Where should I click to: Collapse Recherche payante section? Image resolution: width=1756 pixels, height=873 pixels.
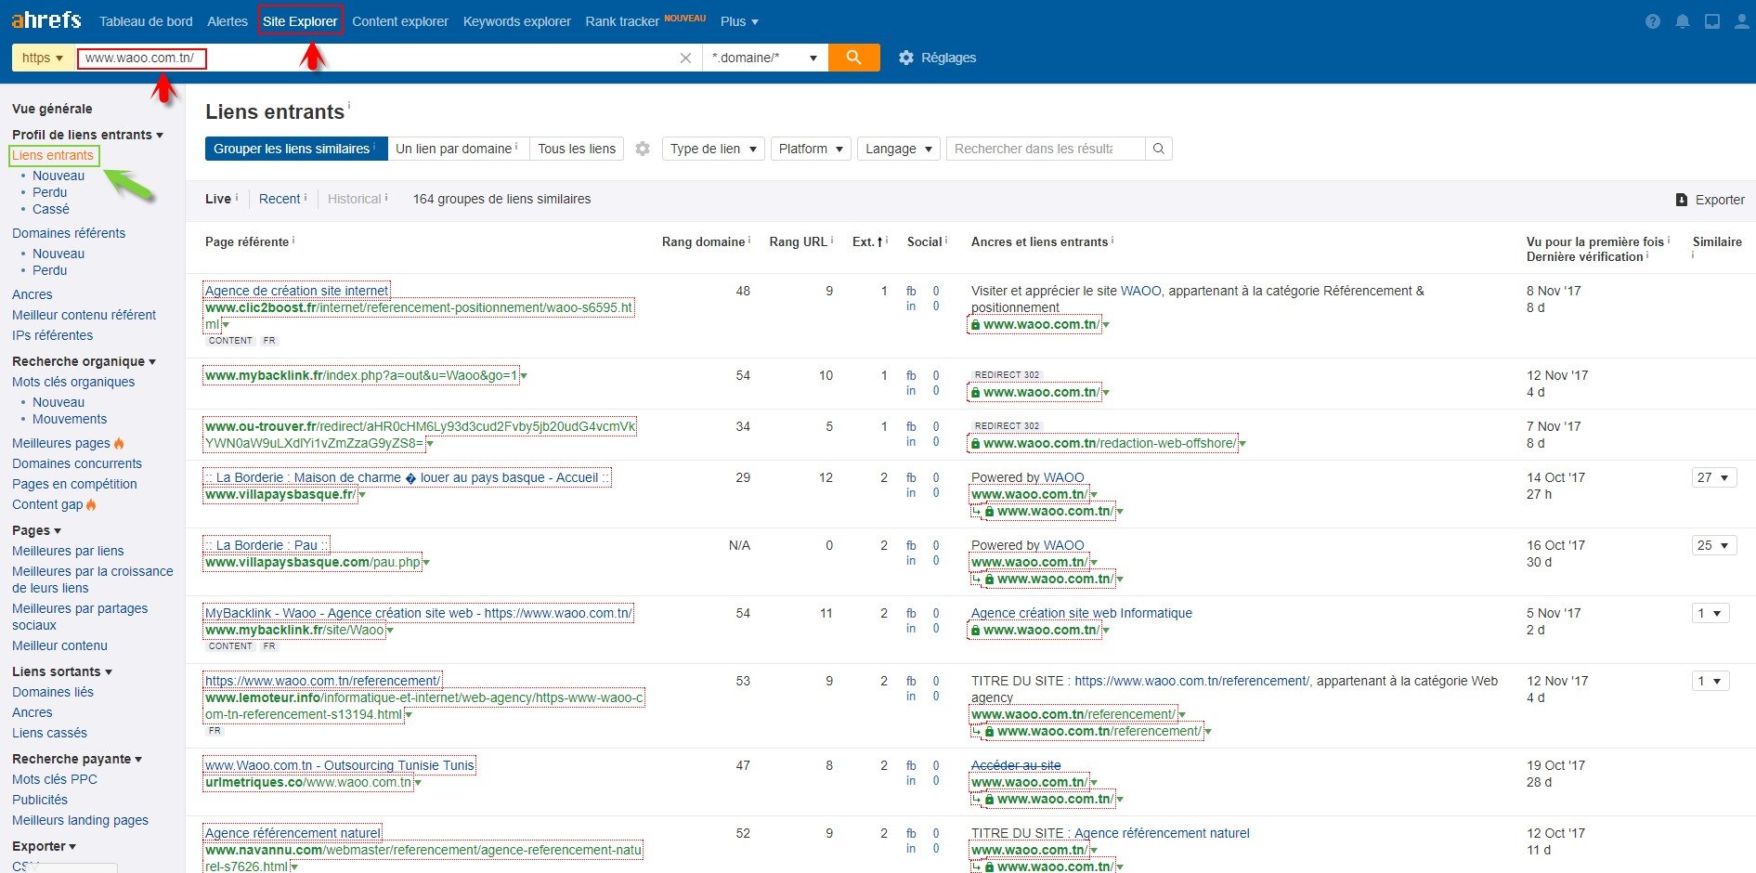click(x=77, y=759)
